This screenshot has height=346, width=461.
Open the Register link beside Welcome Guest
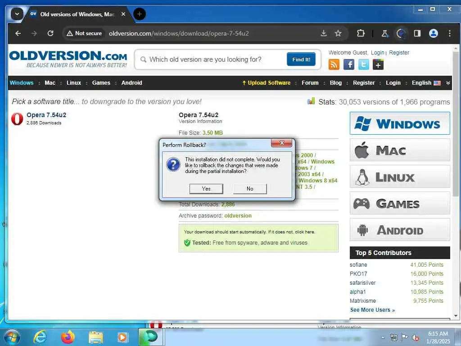[399, 52]
